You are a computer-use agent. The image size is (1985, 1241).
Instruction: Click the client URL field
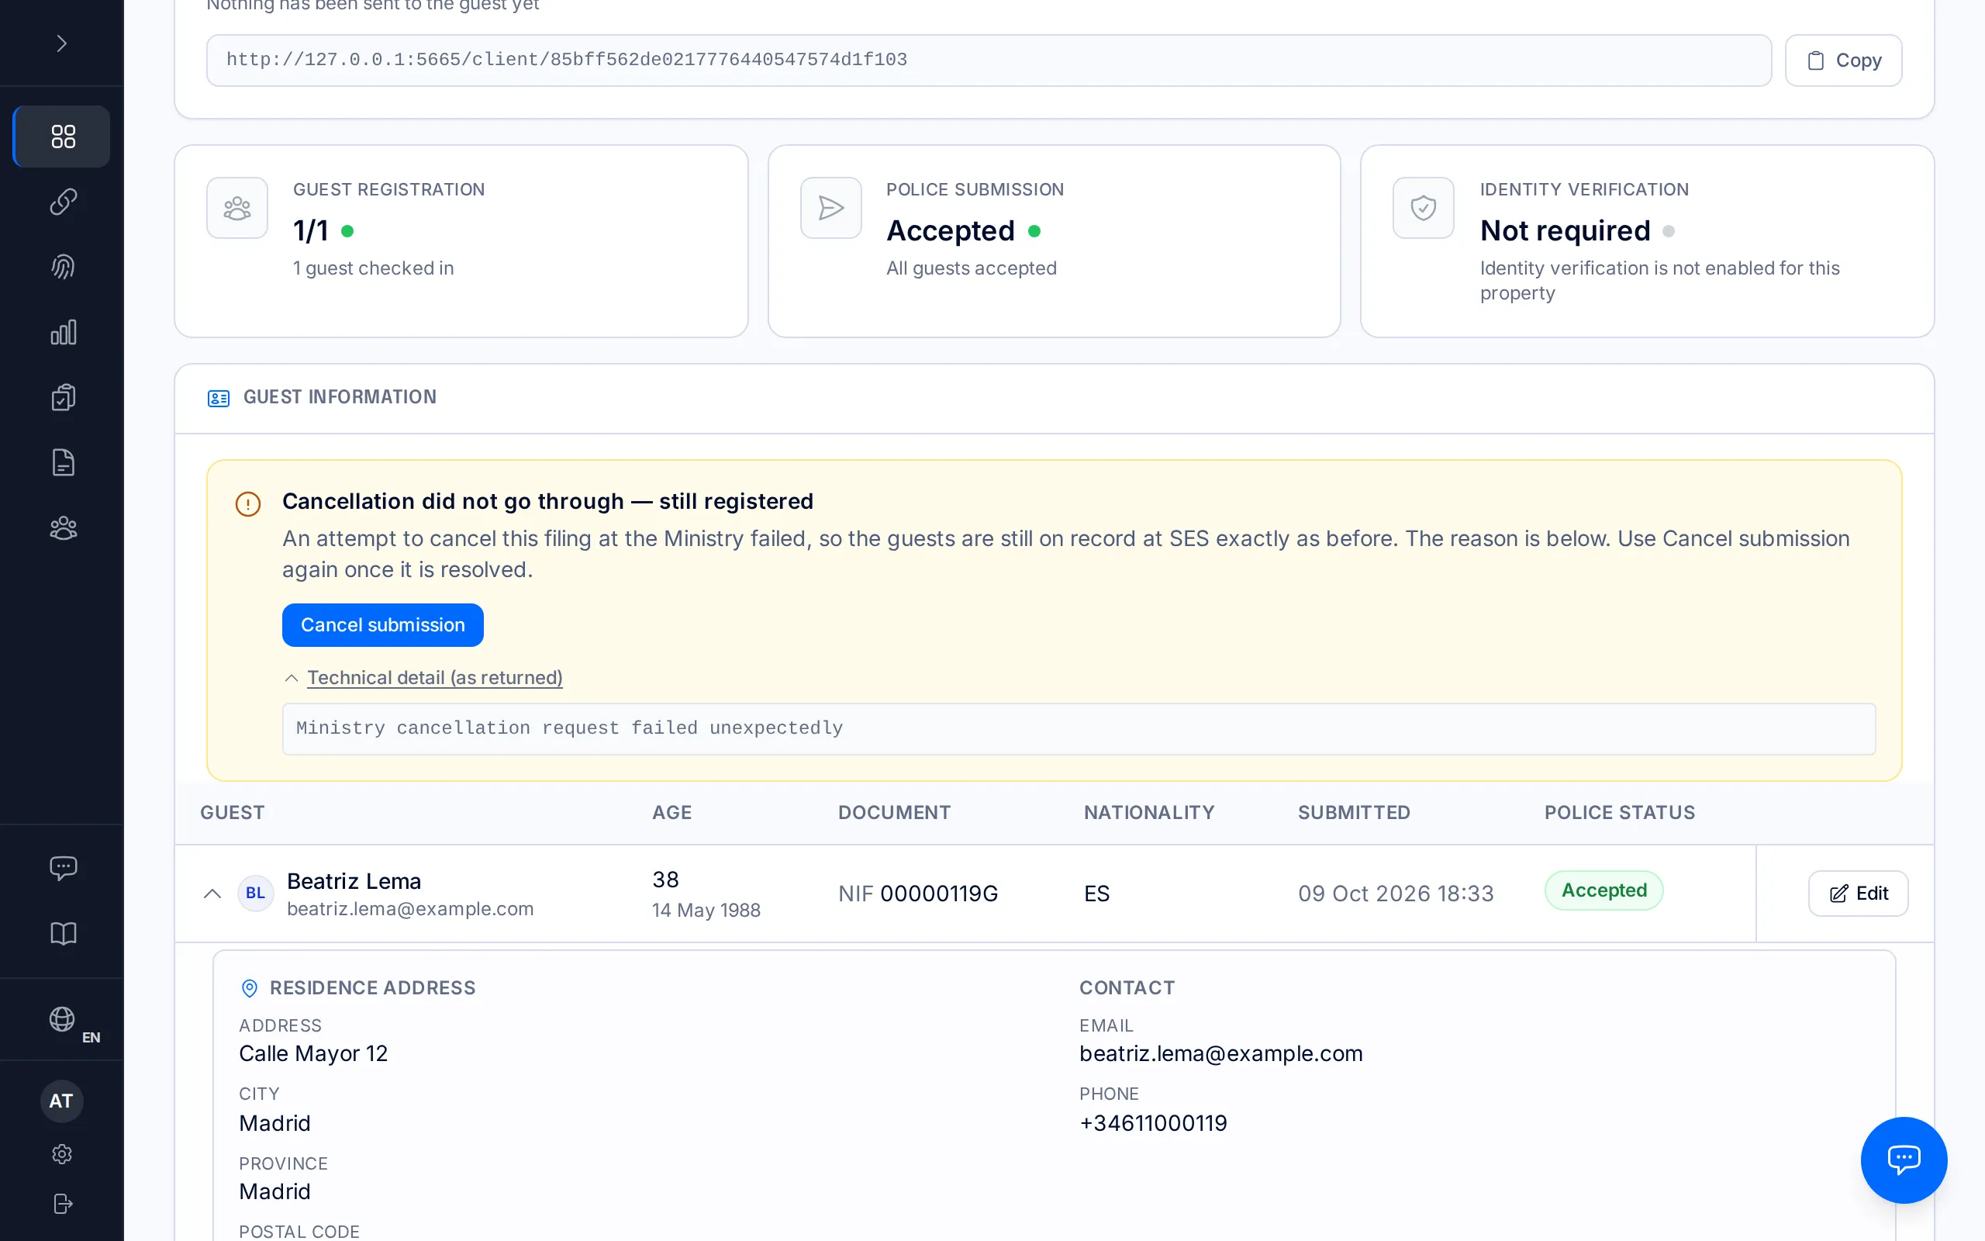989,60
